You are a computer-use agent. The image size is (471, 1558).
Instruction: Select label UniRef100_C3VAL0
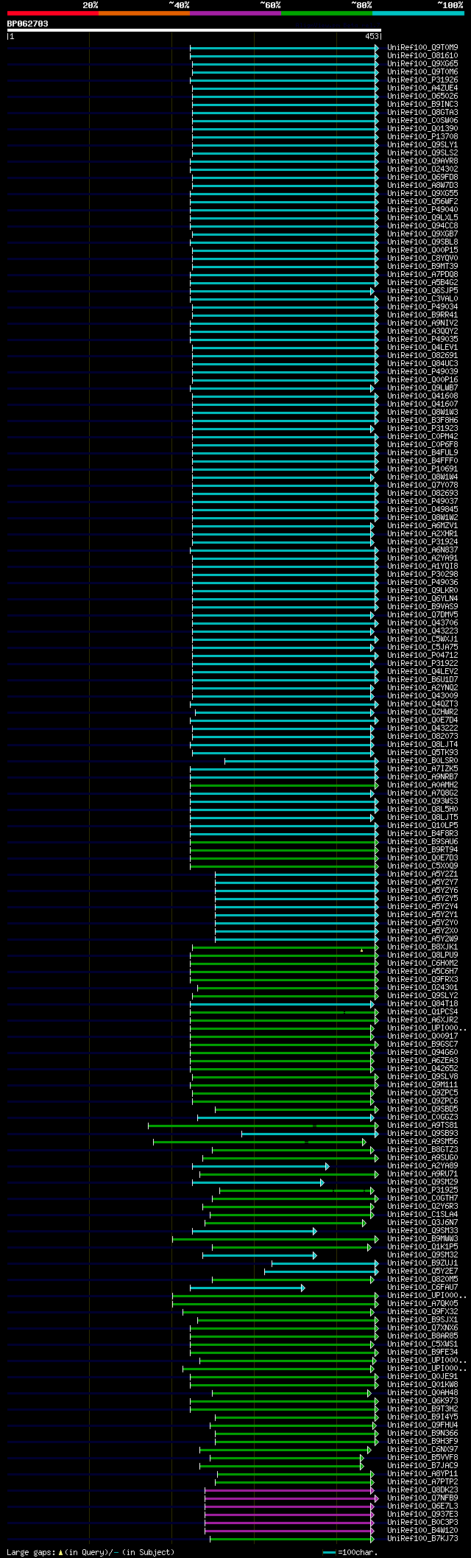[x=422, y=298]
